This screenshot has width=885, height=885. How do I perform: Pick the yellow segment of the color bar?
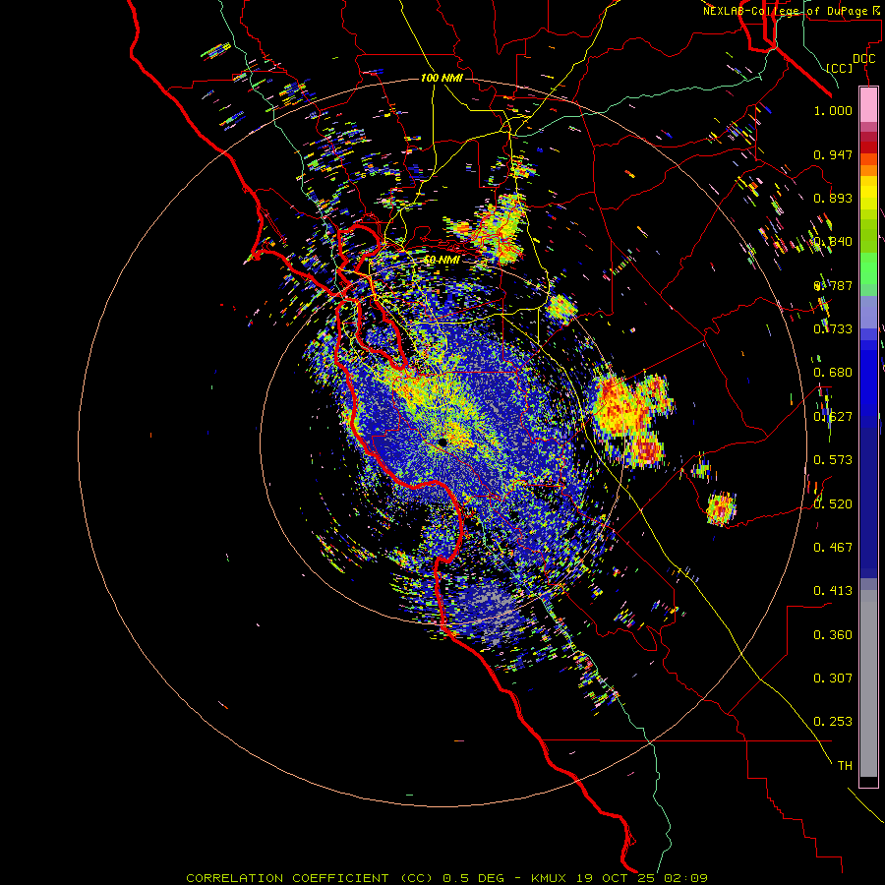coord(868,194)
